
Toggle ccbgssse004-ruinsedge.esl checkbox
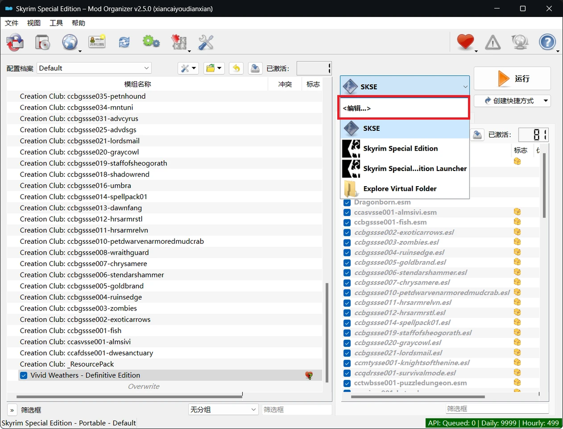point(347,253)
